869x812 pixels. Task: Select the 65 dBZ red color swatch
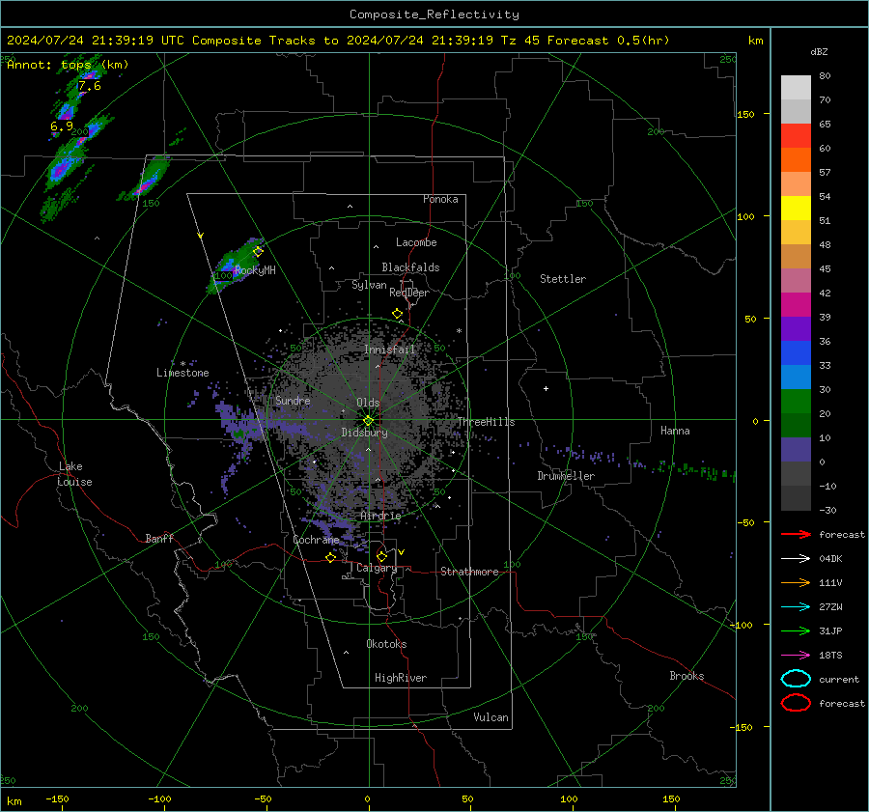click(796, 136)
